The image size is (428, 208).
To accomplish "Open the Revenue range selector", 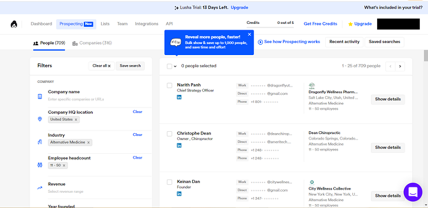I will click(x=66, y=192).
